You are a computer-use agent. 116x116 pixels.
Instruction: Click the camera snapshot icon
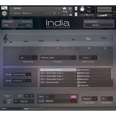point(64,8)
